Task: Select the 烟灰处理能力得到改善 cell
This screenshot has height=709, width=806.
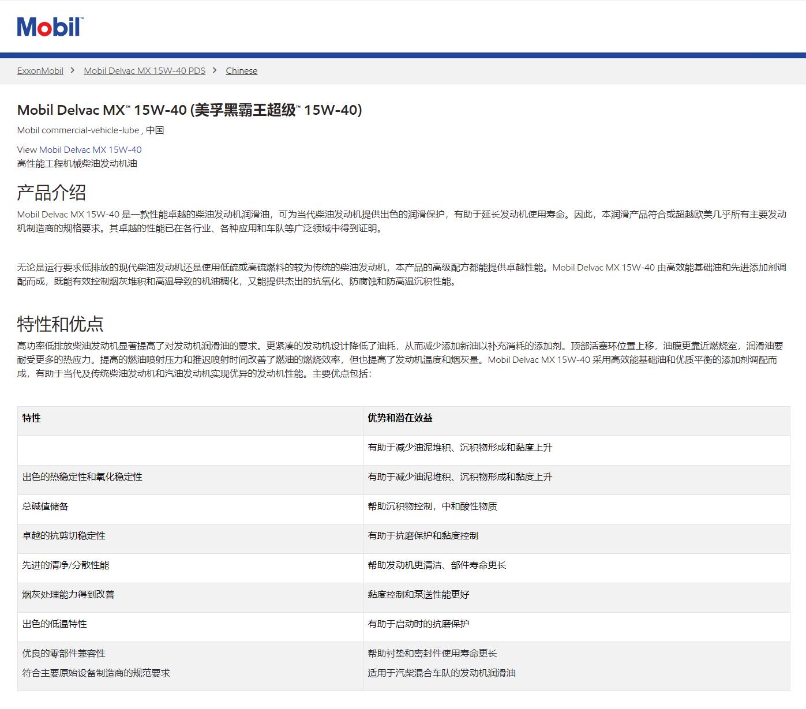Action: (190, 598)
